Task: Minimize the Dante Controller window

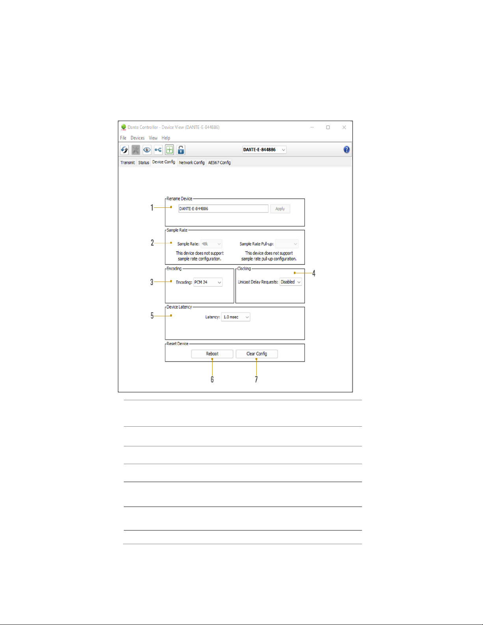Action: click(x=312, y=127)
